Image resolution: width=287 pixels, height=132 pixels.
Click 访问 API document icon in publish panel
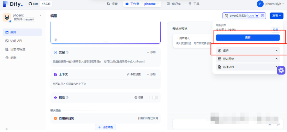click(x=220, y=67)
